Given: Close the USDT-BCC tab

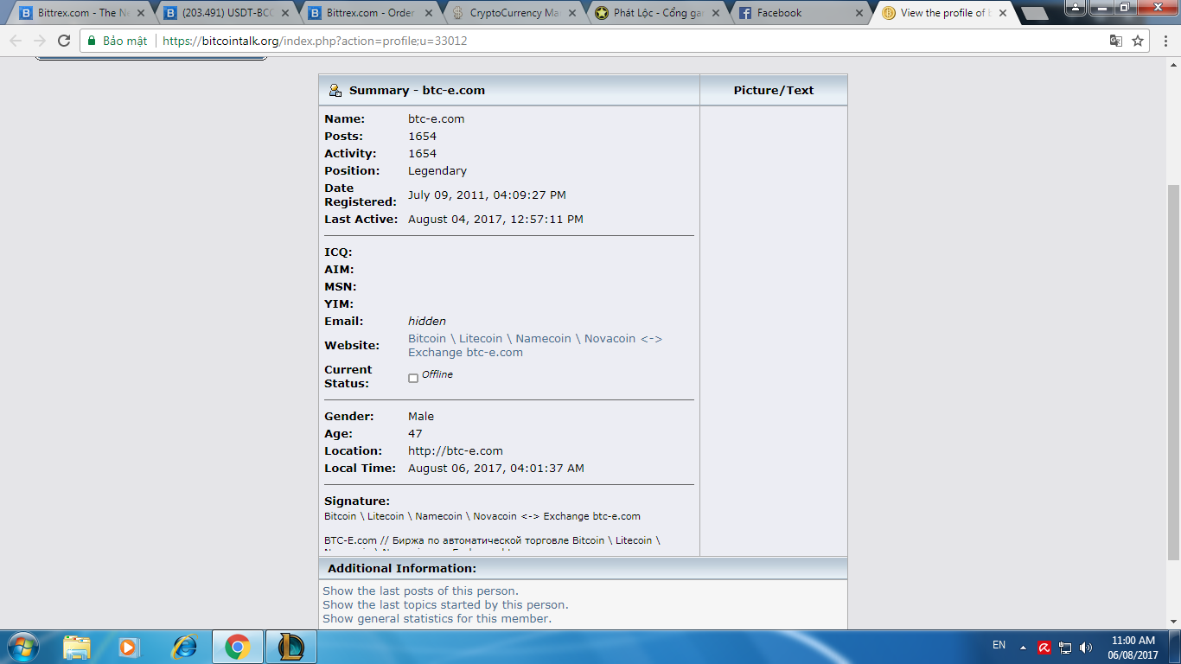Looking at the screenshot, I should [285, 13].
